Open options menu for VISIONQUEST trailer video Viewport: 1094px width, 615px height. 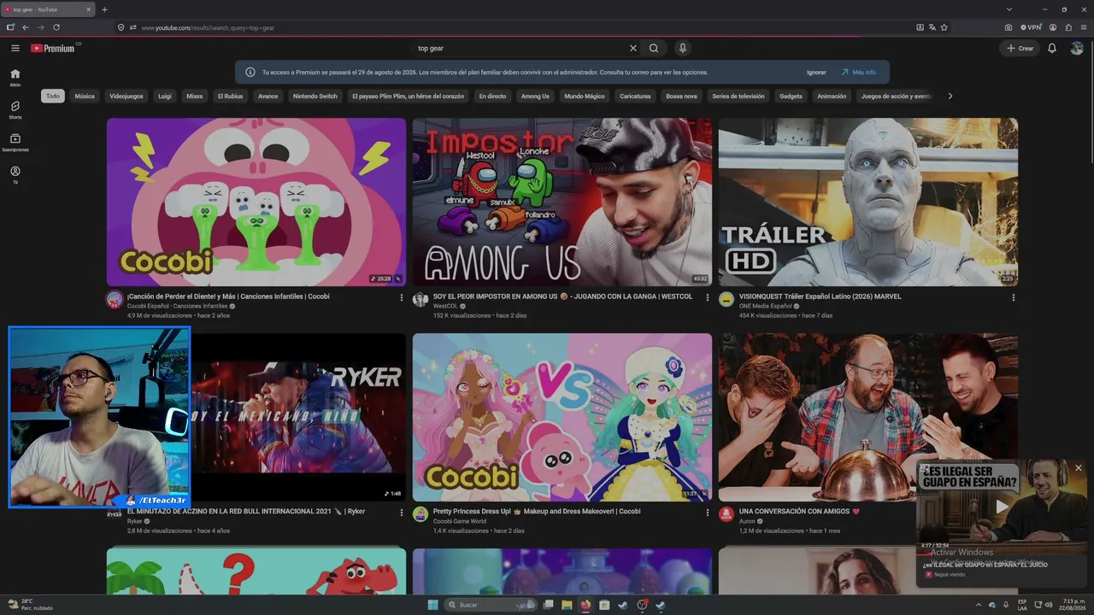(x=1013, y=297)
